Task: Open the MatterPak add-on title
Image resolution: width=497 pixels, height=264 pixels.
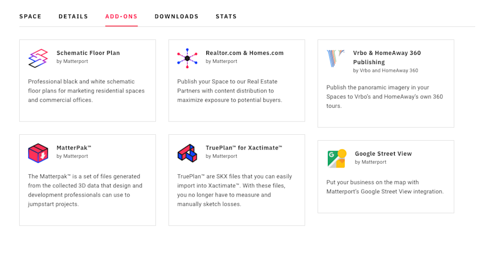Action: click(74, 148)
